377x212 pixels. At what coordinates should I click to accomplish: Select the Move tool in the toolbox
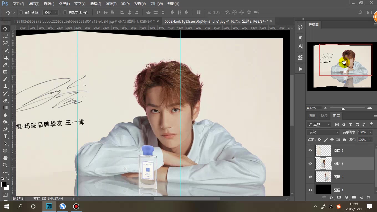5,29
